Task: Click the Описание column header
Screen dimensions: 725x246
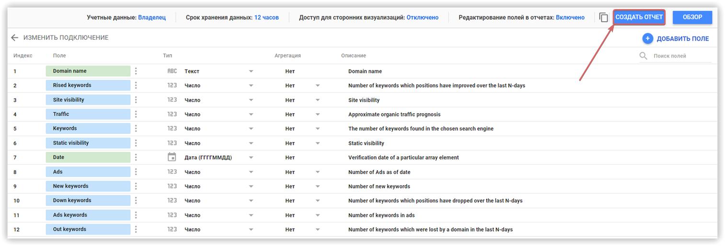Action: pos(354,56)
